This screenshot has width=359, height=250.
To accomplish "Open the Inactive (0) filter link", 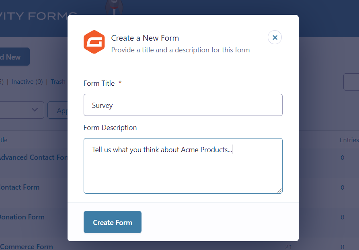I will point(27,82).
